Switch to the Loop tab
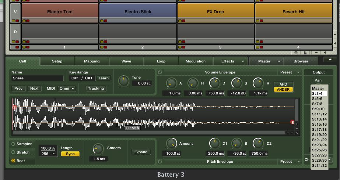This screenshot has height=180, width=340. [161, 61]
